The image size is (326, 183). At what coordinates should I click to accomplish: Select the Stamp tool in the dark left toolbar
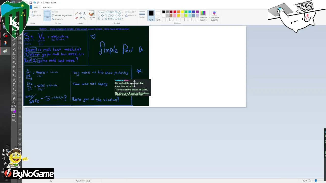tap(14, 53)
